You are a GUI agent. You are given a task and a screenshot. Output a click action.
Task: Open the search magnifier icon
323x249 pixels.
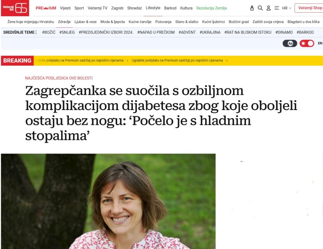(x=260, y=8)
